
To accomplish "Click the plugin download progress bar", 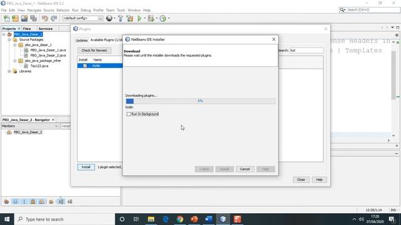I will click(x=200, y=101).
